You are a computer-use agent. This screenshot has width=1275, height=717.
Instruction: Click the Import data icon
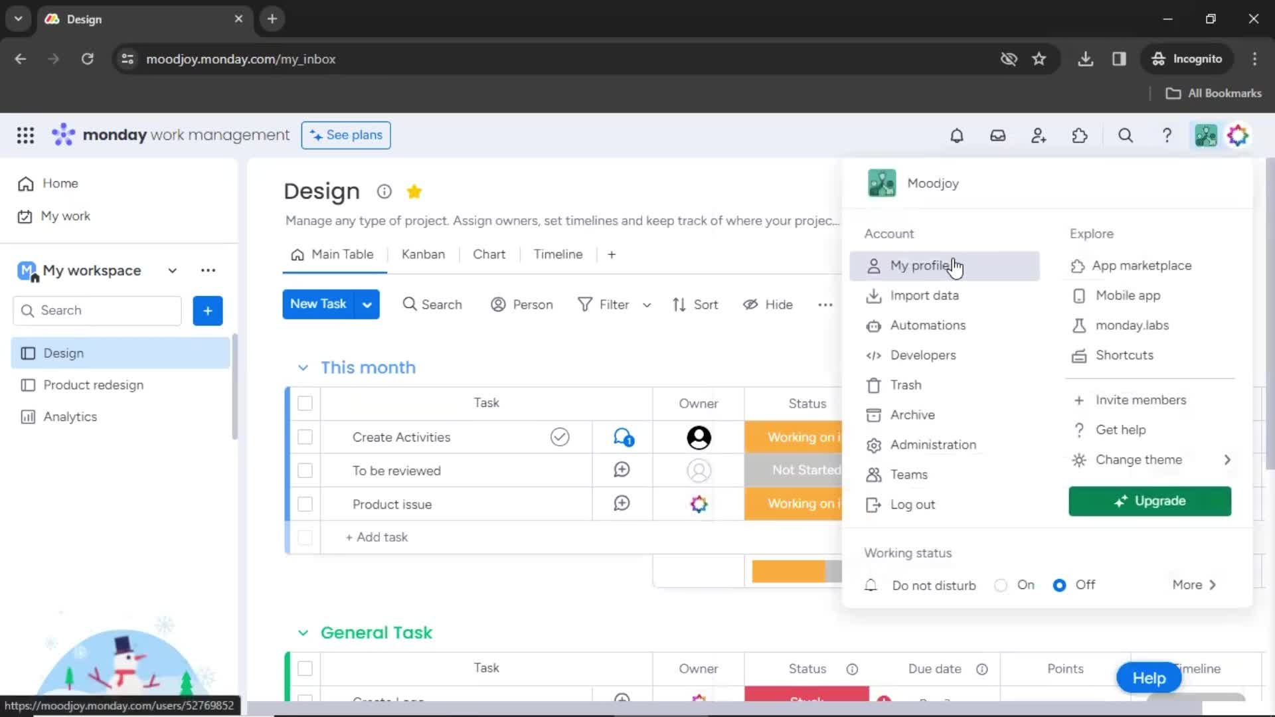873,295
